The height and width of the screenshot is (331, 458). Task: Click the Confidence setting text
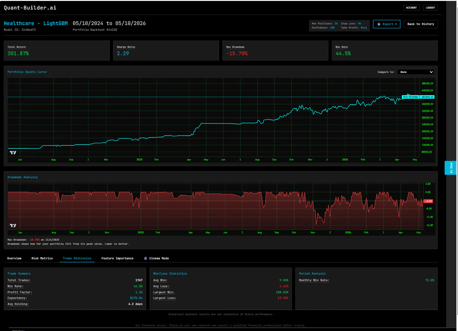[323, 28]
